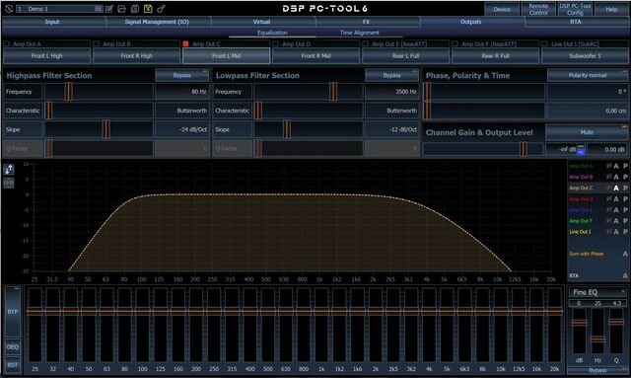Click the edit setup name icon

109,9
